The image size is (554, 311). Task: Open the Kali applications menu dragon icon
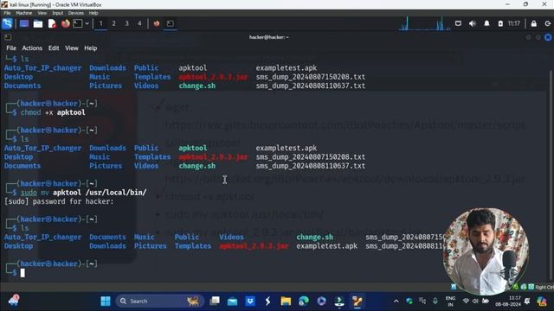[x=7, y=23]
